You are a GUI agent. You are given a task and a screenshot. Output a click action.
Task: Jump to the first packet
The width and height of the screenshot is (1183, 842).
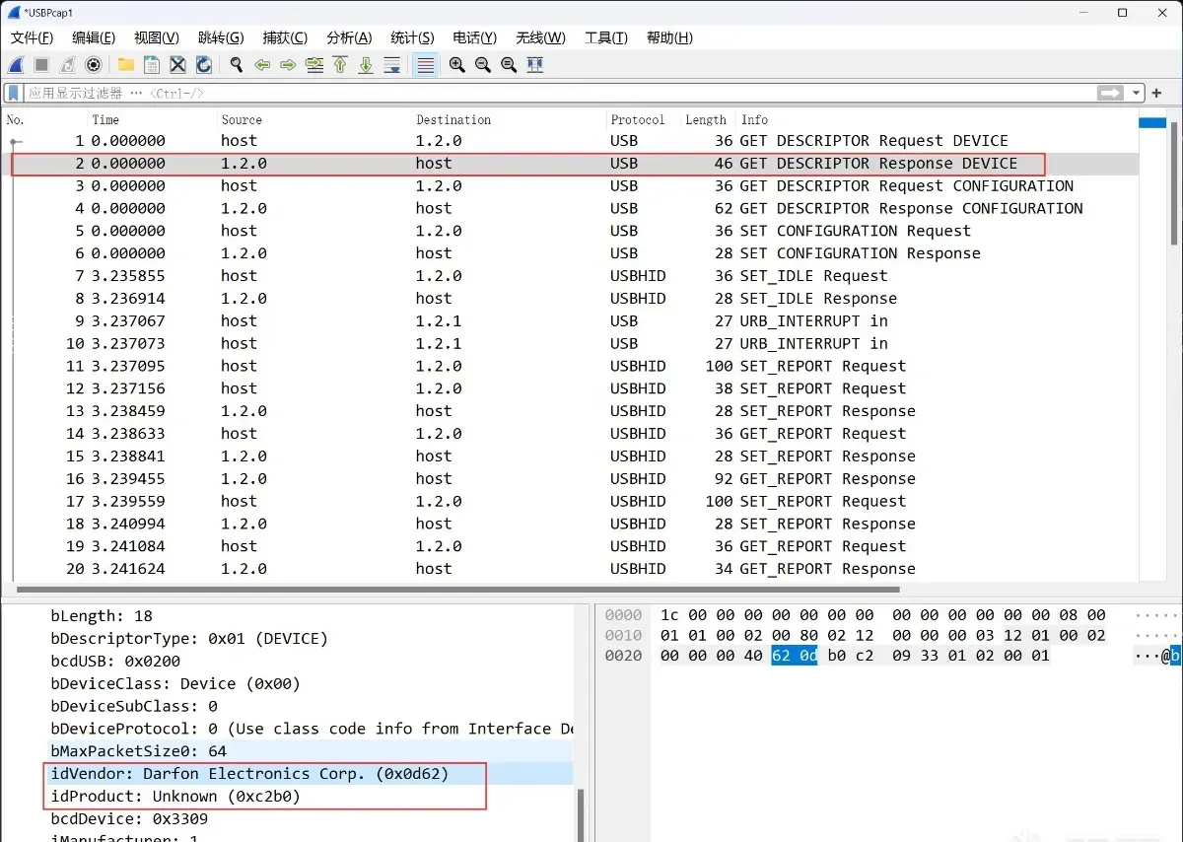(340, 65)
